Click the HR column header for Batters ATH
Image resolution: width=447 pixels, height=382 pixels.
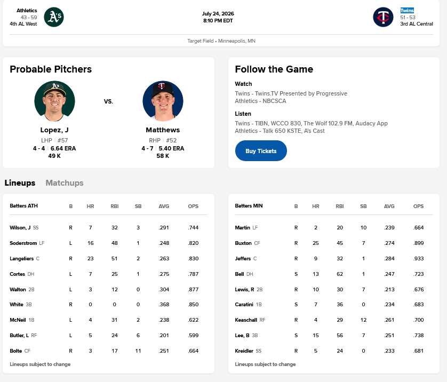point(90,206)
